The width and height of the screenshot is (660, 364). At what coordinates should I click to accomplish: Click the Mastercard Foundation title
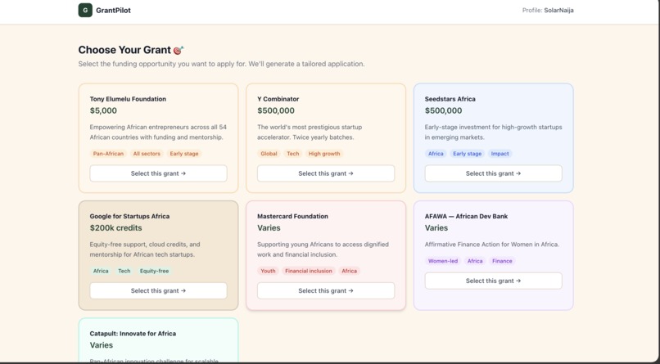click(x=292, y=217)
